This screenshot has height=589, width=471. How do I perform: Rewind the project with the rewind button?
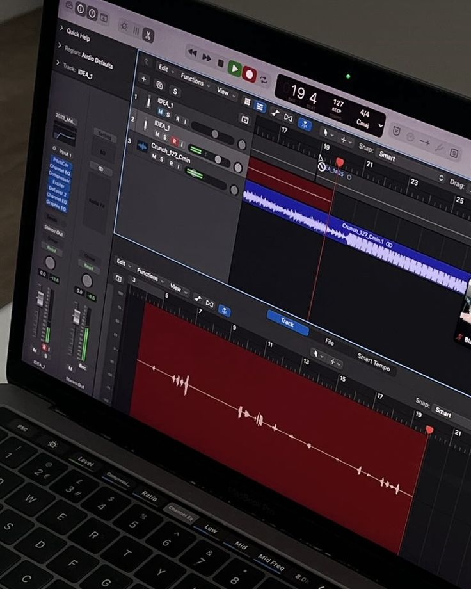[193, 52]
